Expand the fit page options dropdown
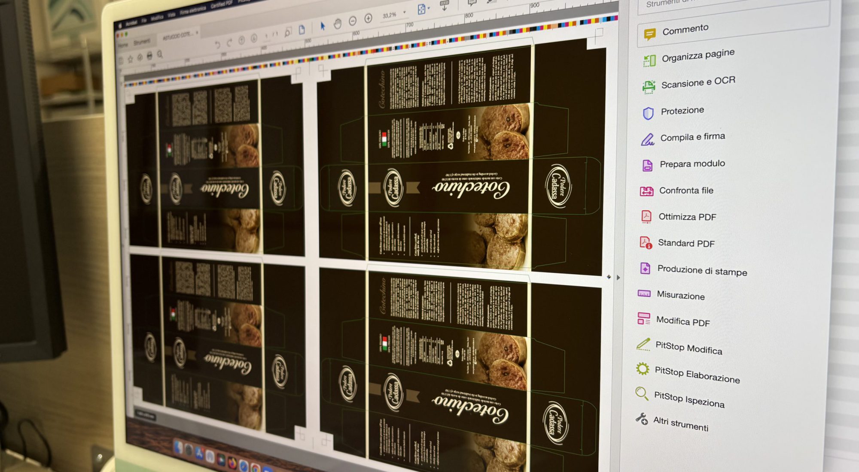The image size is (859, 472). tap(429, 8)
